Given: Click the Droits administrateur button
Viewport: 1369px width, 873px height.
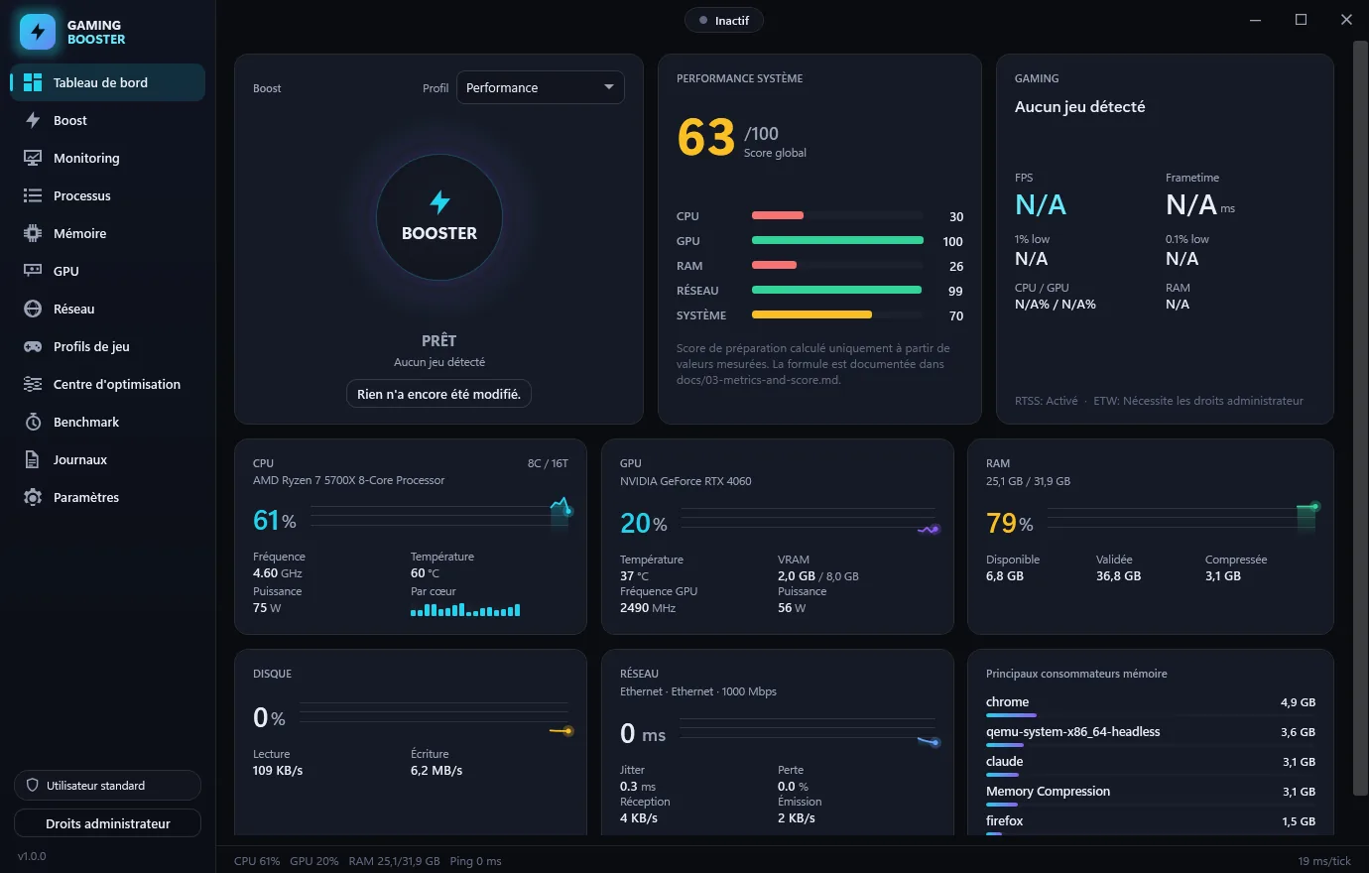Looking at the screenshot, I should pyautogui.click(x=108, y=823).
